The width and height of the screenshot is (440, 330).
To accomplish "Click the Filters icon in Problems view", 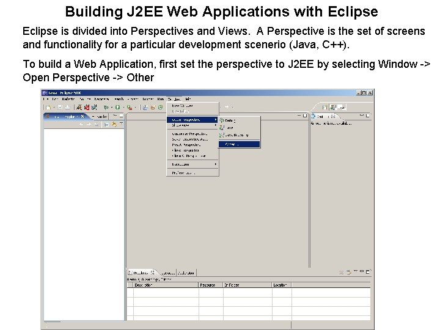I will point(349,272).
